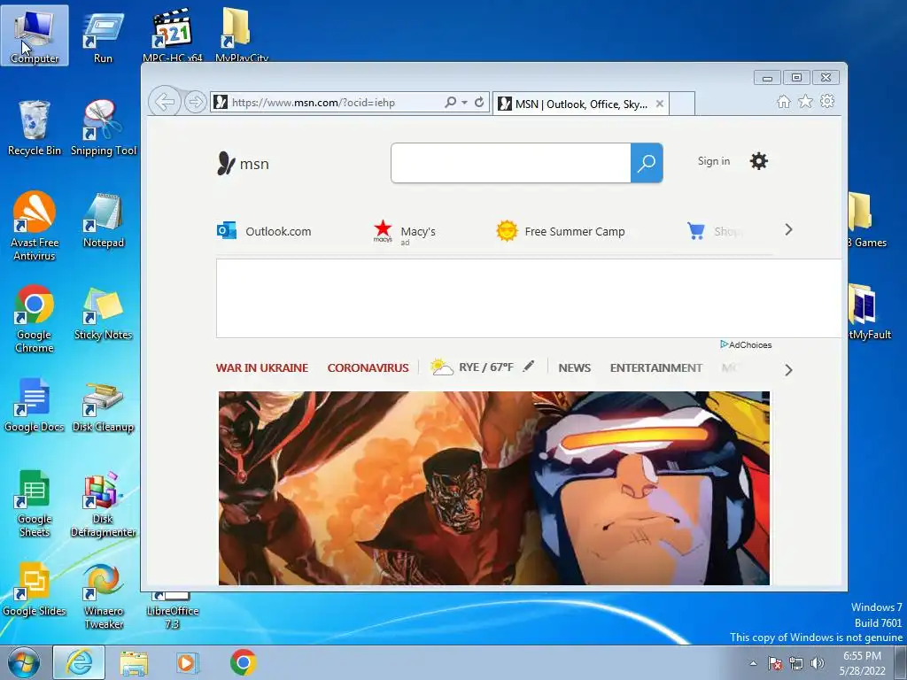
Task: Open the ENTERTAINMENT navigation item
Action: [656, 367]
